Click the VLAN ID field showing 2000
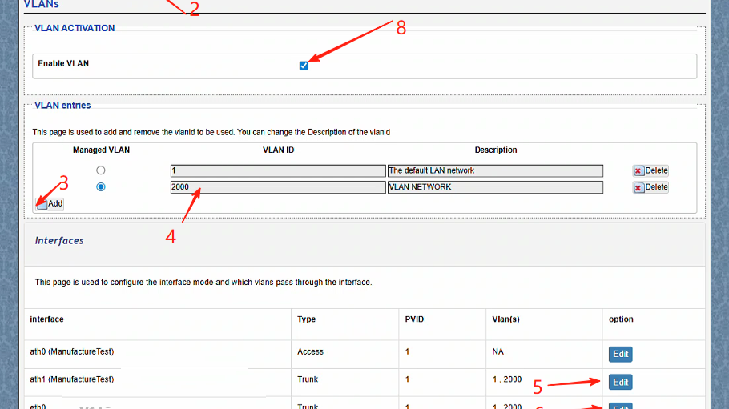The width and height of the screenshot is (729, 409). [x=277, y=187]
